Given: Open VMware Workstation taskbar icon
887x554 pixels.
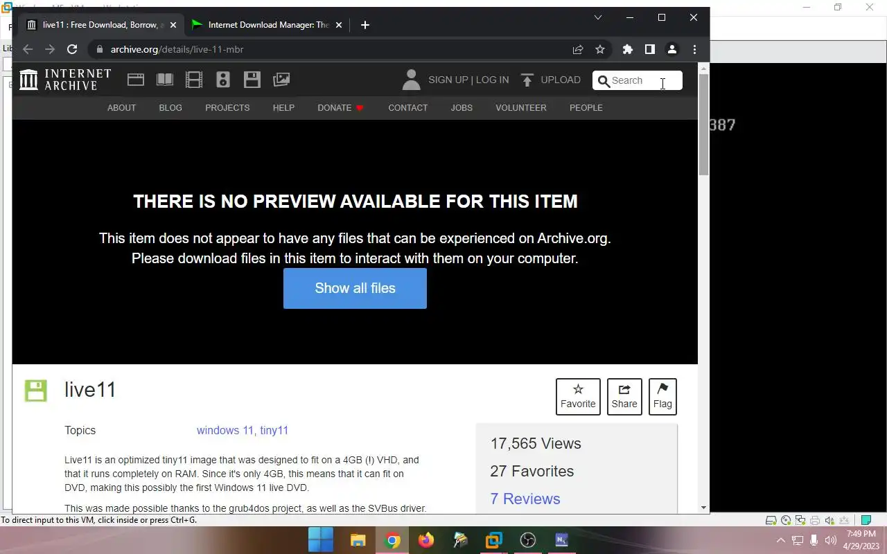Looking at the screenshot, I should [494, 540].
